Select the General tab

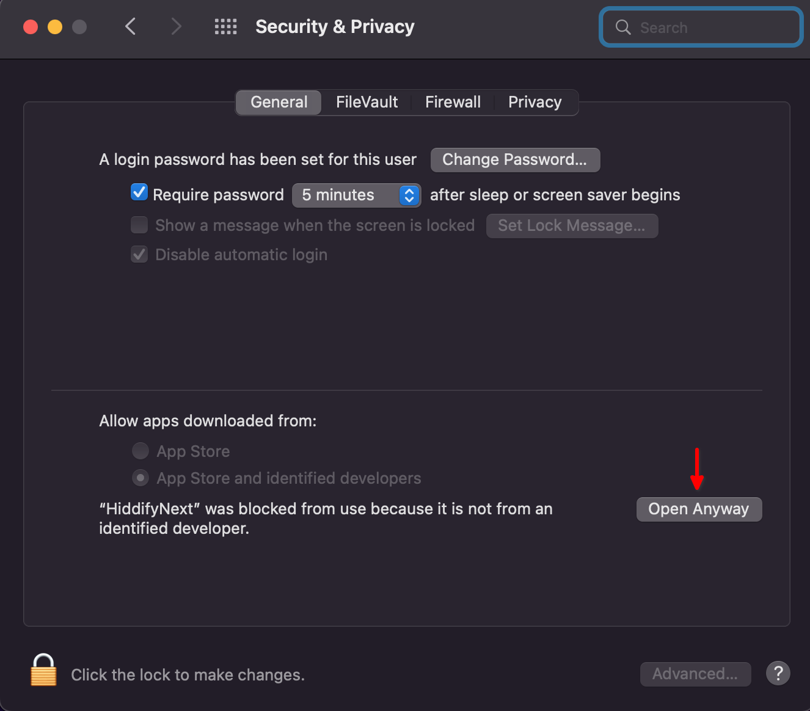click(279, 102)
